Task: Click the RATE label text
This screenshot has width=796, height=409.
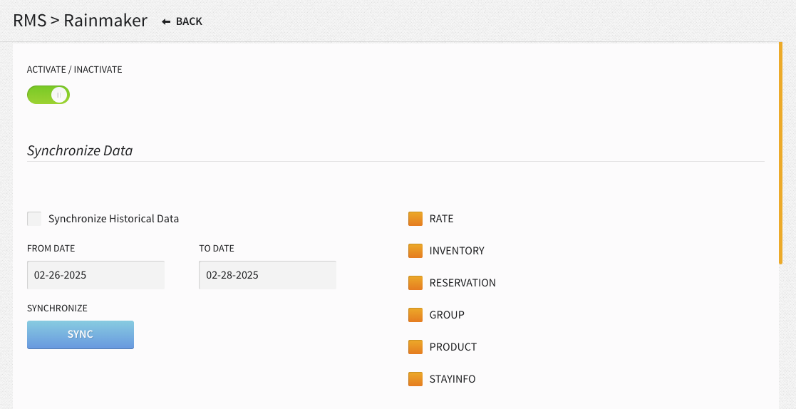Action: coord(441,219)
